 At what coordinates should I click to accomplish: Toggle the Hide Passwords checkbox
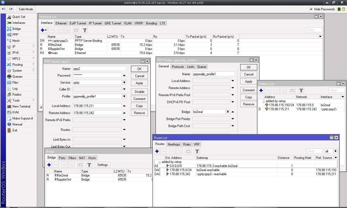coord(311,9)
